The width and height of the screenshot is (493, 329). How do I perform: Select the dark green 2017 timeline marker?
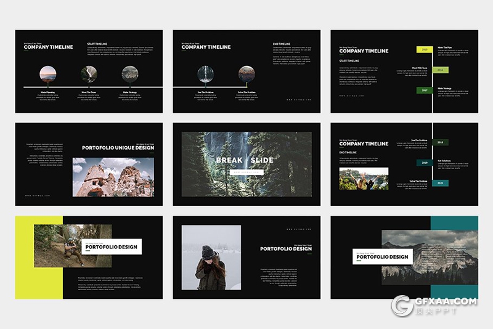424,90
